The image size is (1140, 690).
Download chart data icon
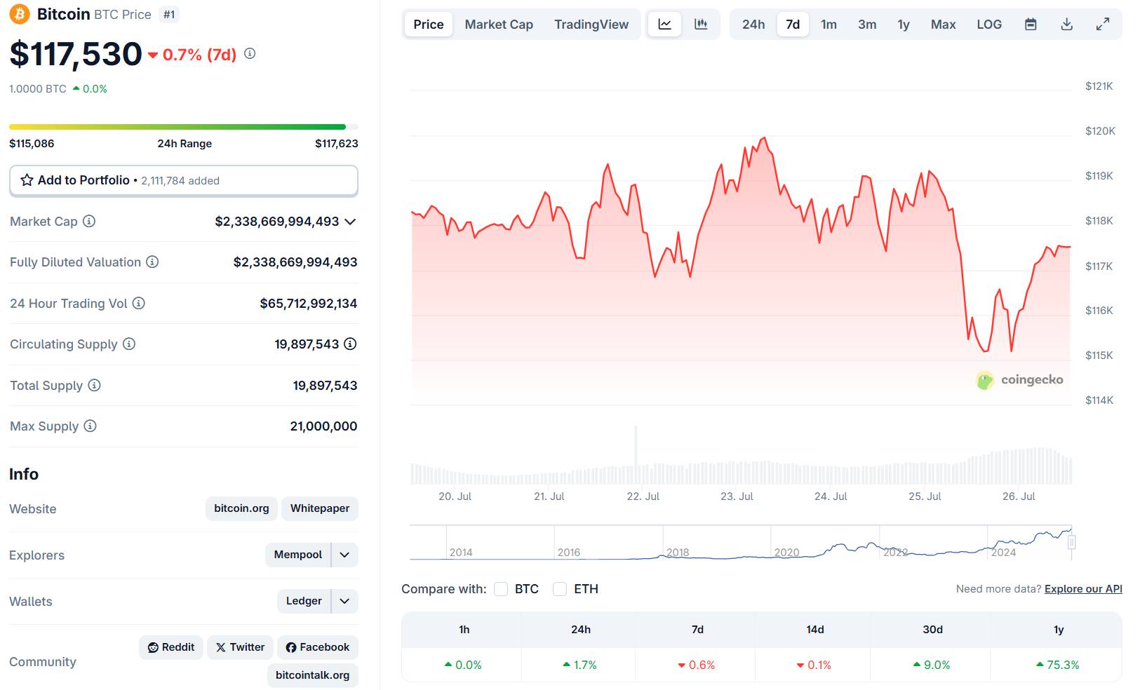pos(1066,25)
